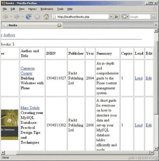Maximize the Firefox window

tap(151, 3)
